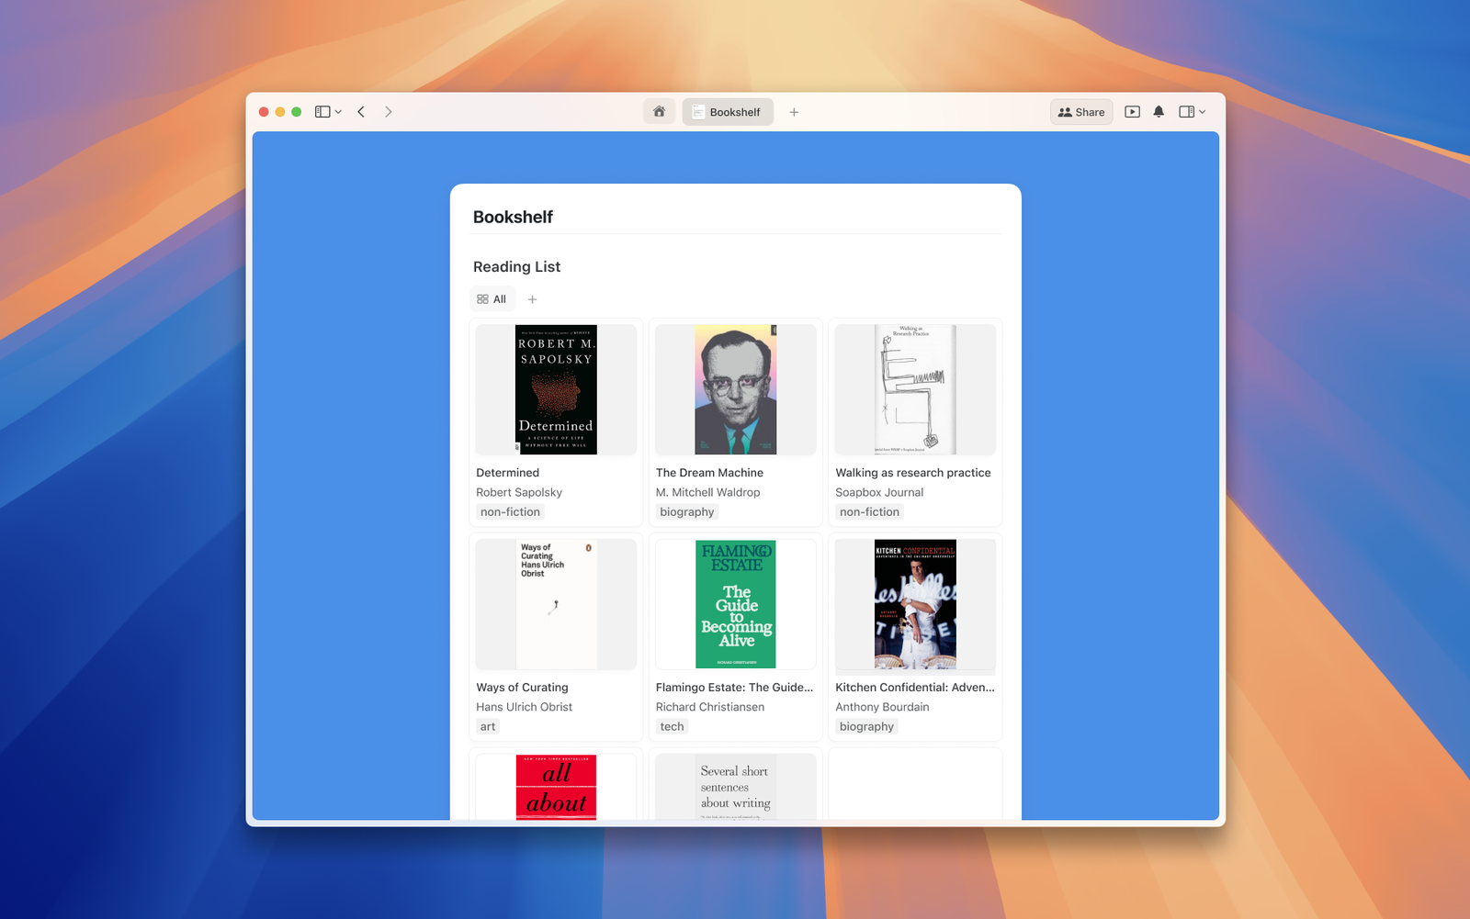Open the "Several short sentences about writing" cover
1470x919 pixels.
coord(736,787)
